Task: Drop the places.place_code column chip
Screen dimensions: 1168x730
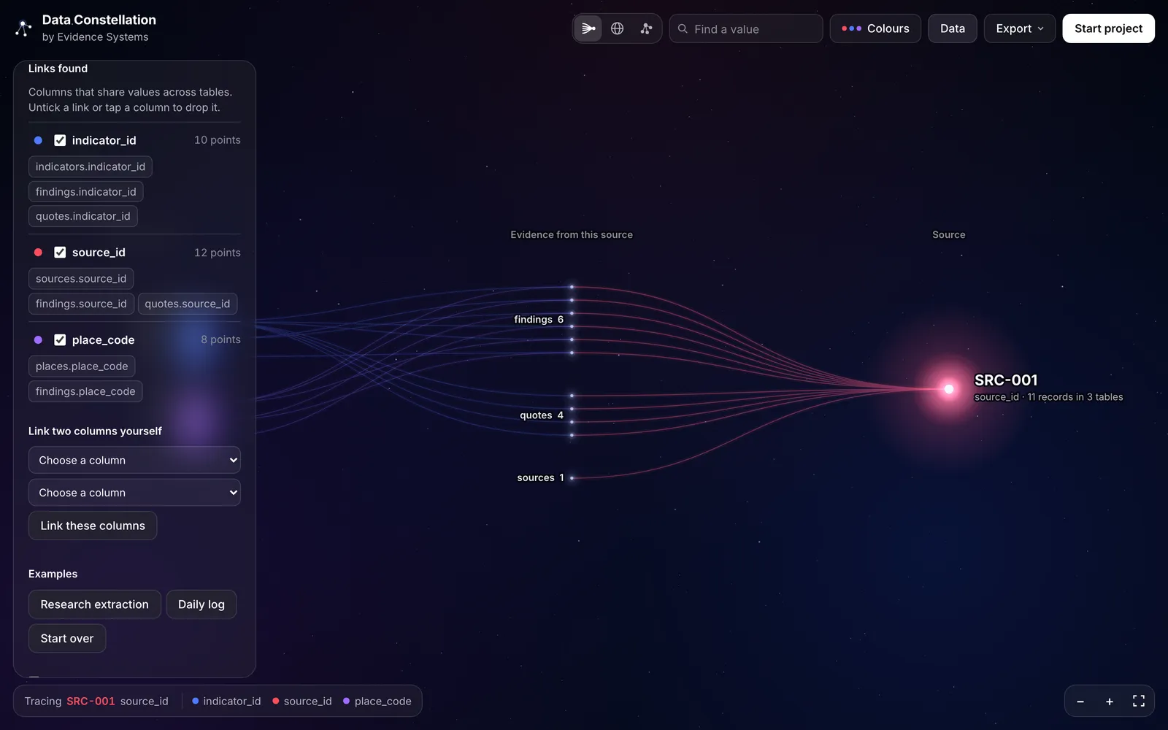Action: [x=82, y=366]
